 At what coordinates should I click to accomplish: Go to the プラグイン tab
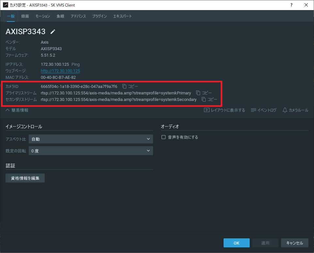click(100, 16)
